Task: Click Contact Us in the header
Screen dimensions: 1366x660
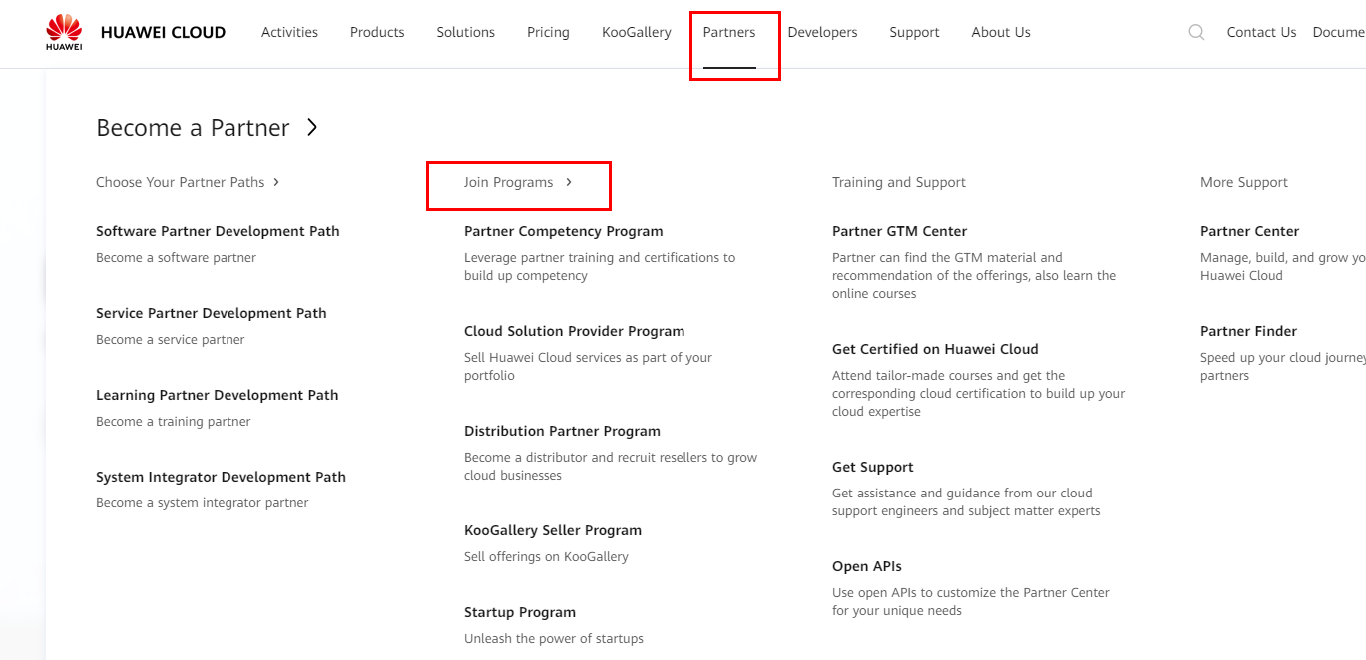Action: (1261, 32)
